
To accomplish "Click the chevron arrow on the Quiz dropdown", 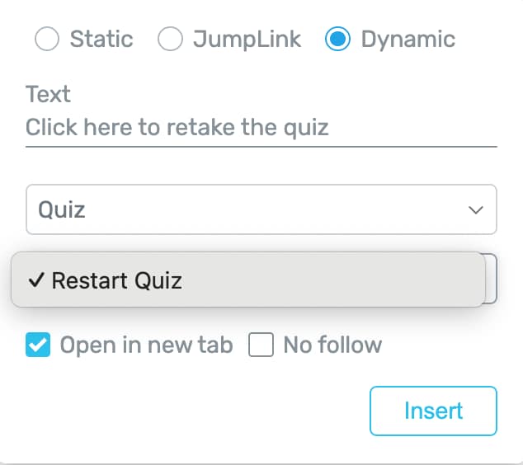I will 476,210.
